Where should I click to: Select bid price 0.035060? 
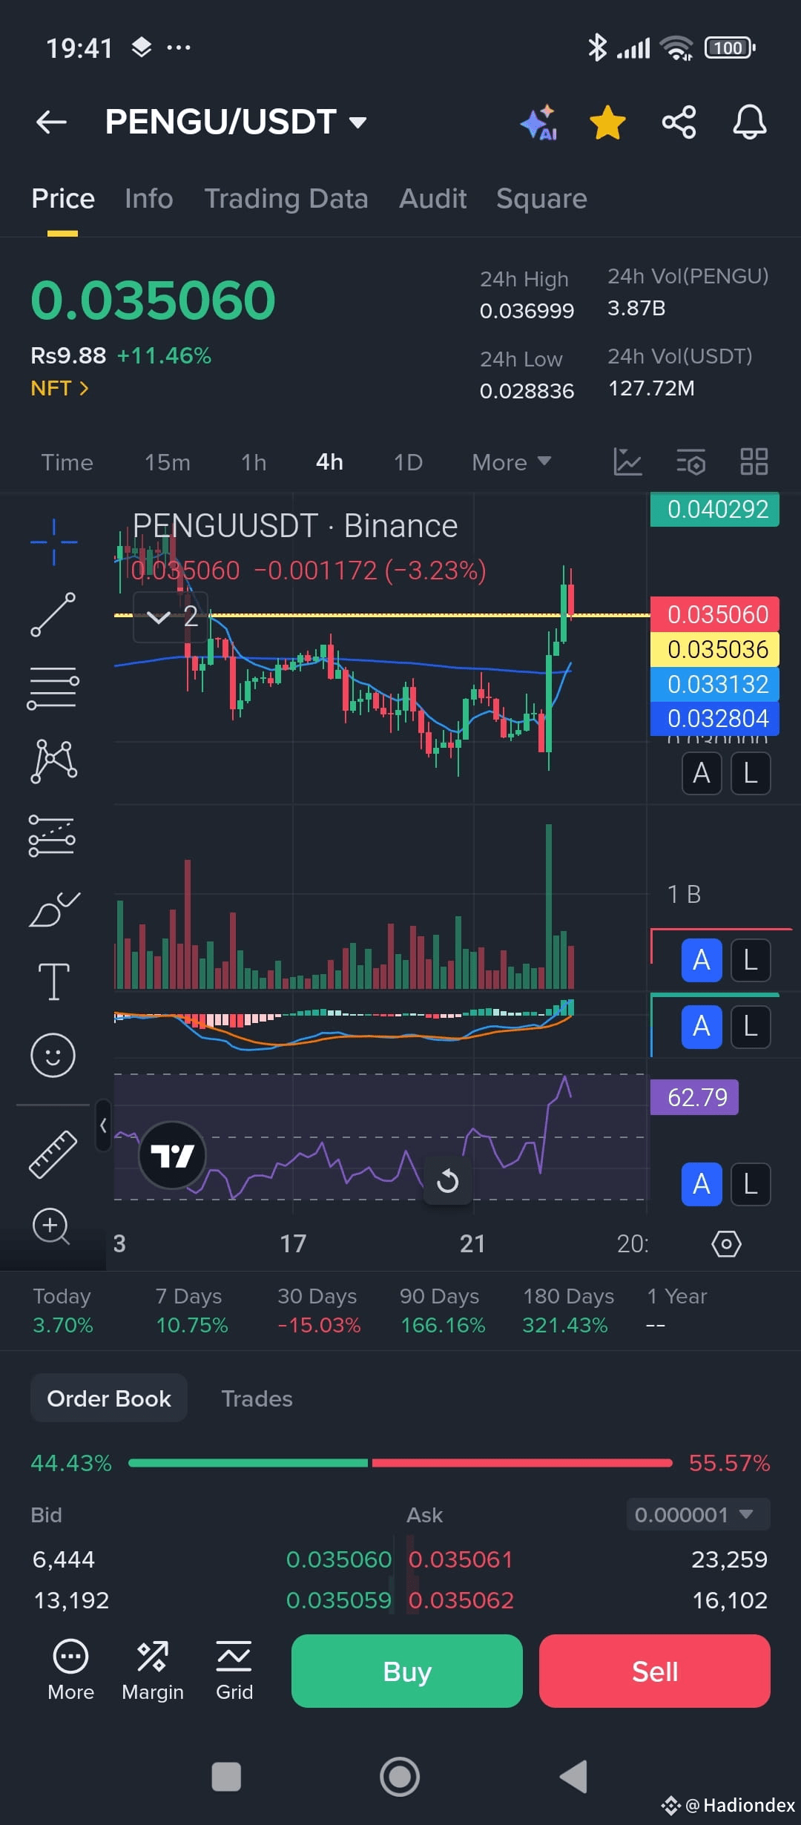(x=339, y=1559)
